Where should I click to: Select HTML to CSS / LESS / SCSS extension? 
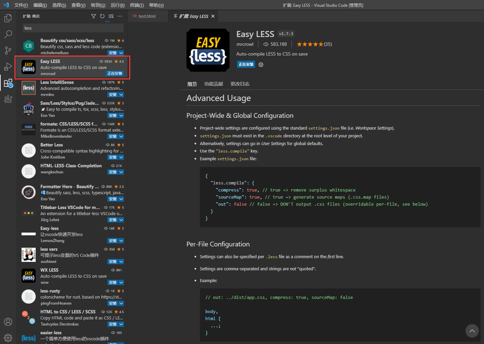72,318
